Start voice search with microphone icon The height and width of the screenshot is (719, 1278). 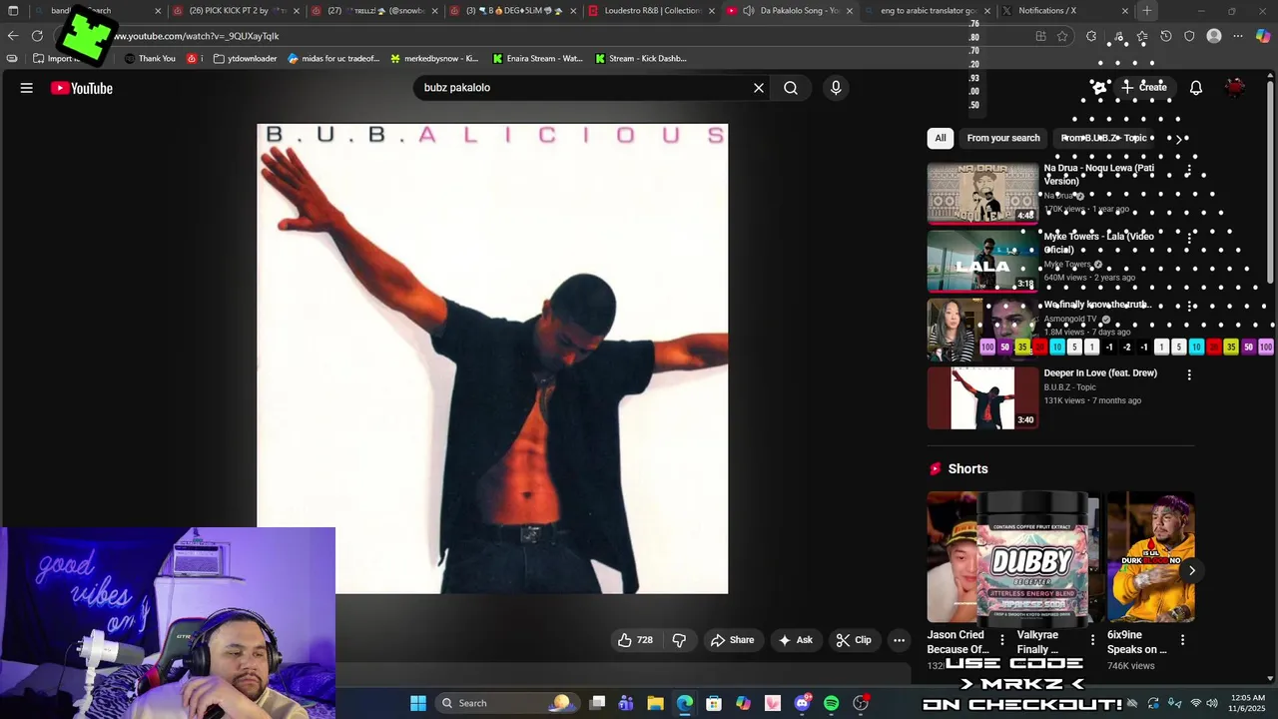point(836,88)
